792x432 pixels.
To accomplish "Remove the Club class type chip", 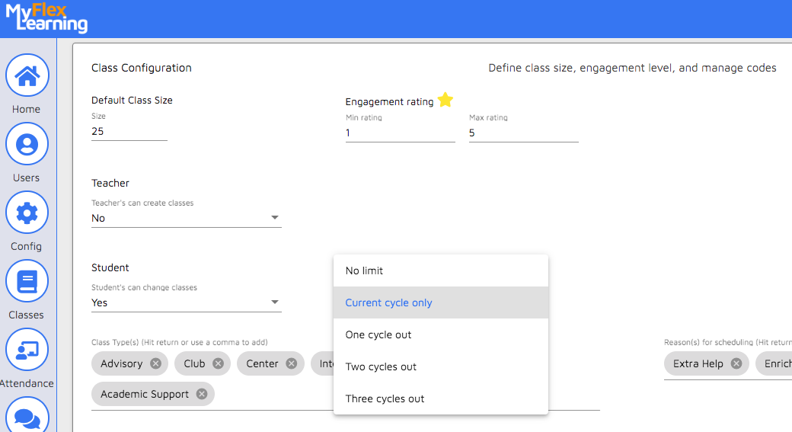I will pyautogui.click(x=218, y=363).
